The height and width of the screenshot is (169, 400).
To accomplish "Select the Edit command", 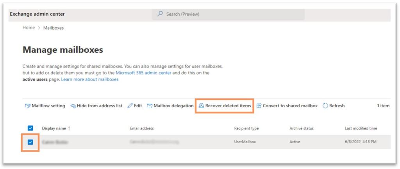I will (x=135, y=106).
